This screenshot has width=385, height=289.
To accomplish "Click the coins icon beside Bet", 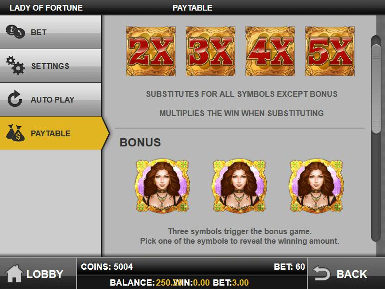I will point(15,32).
